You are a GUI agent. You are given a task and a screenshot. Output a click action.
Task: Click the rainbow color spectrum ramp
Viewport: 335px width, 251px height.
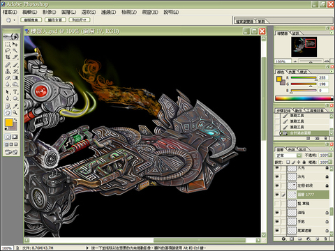pos(304,98)
